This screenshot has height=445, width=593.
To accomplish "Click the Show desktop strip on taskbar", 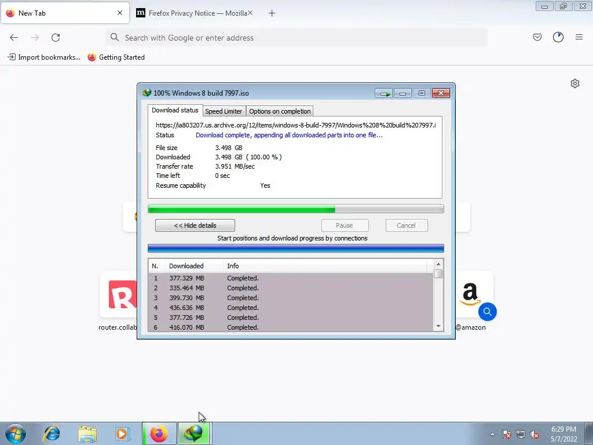I will coord(589,433).
